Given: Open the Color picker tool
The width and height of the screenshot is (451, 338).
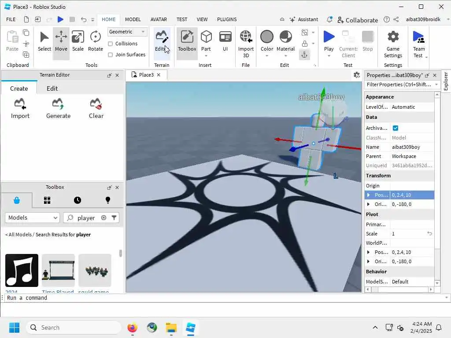Looking at the screenshot, I should click(267, 42).
